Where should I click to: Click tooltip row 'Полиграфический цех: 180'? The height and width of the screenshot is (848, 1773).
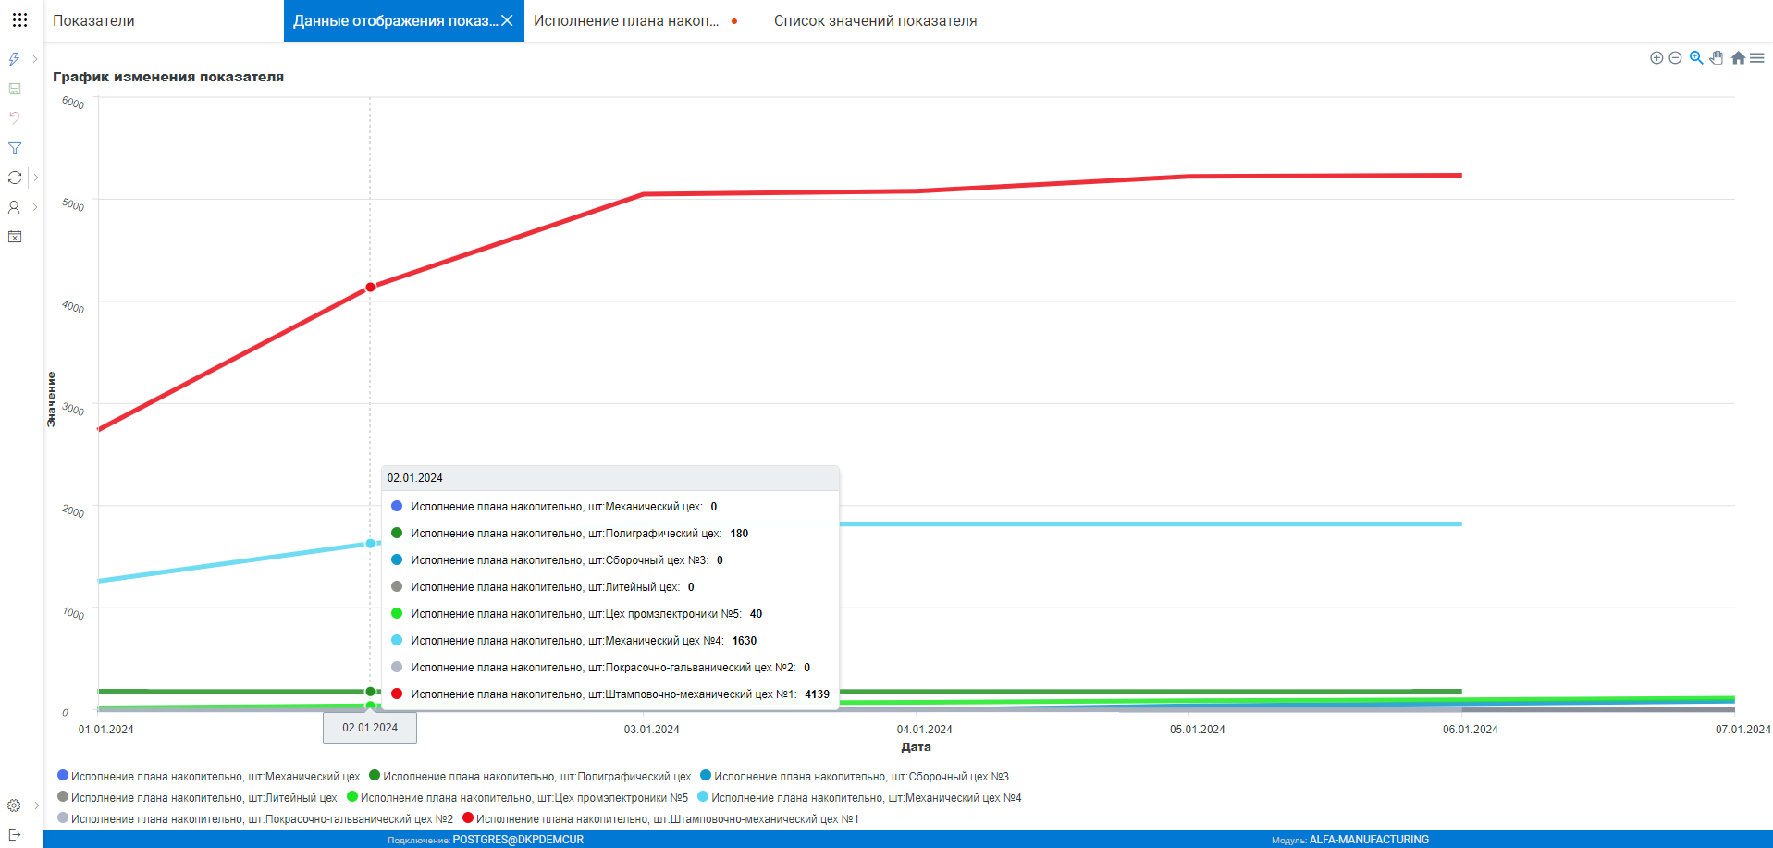point(610,534)
